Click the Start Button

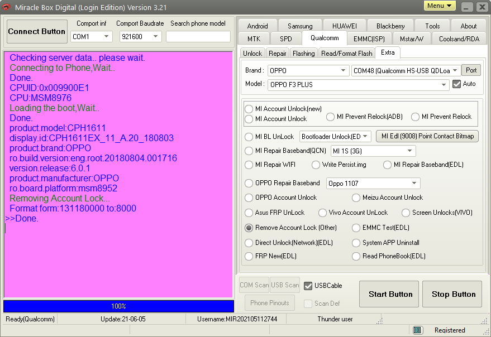point(389,294)
